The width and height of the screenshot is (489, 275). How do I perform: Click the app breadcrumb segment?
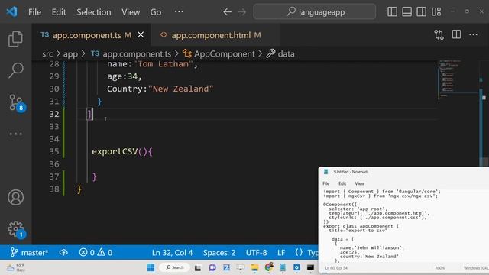click(x=70, y=54)
